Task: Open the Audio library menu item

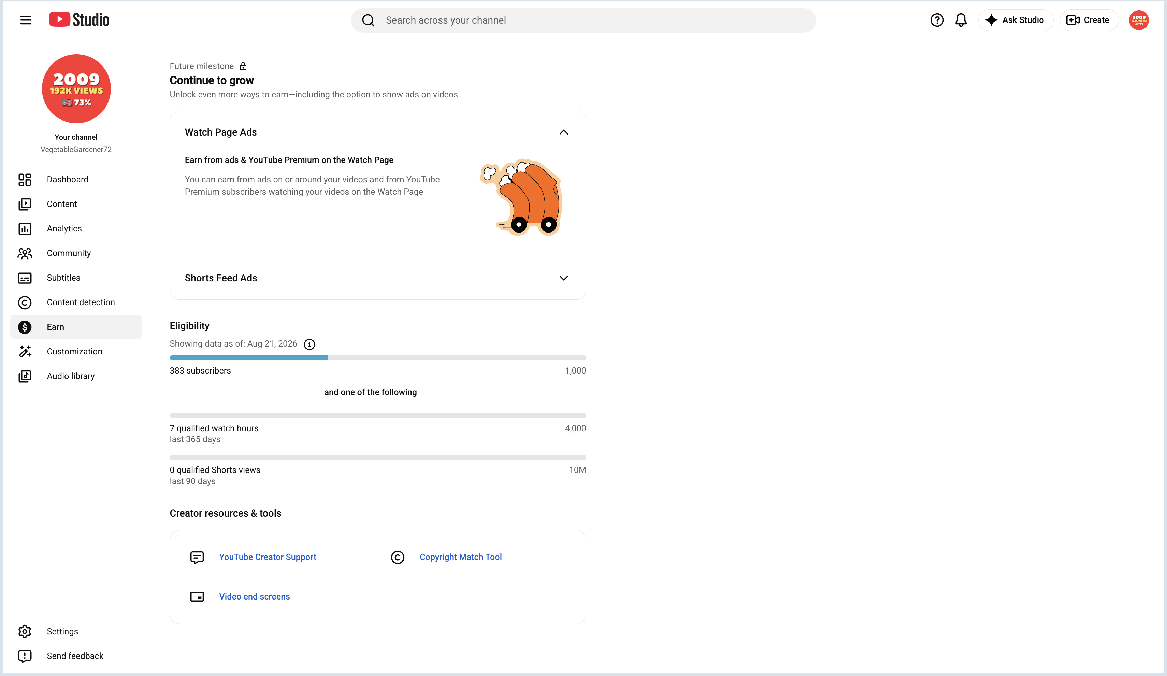Action: point(76,376)
